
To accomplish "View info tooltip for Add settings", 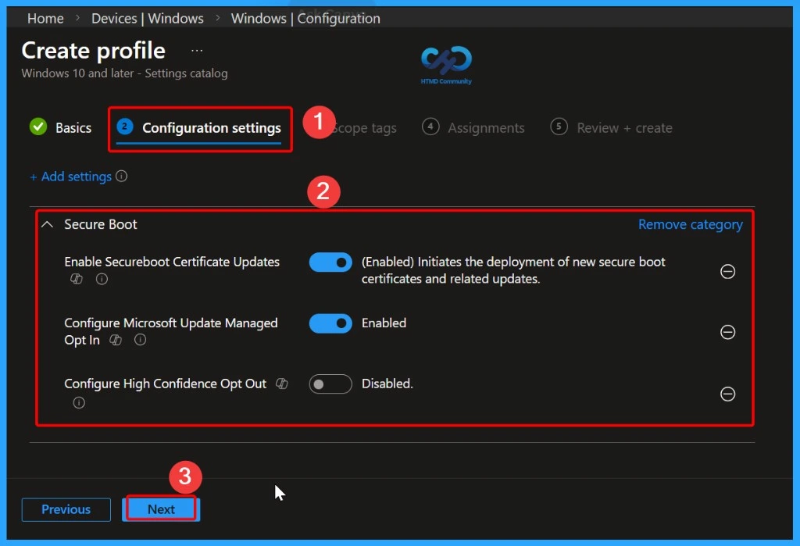I will point(122,177).
